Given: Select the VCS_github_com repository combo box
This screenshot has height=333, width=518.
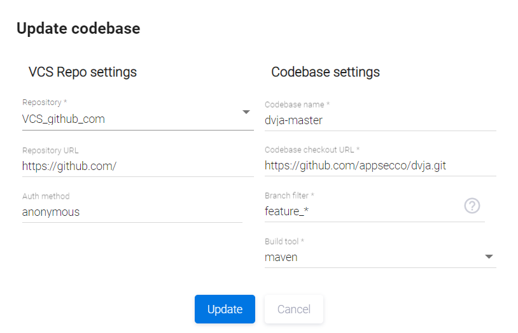Looking at the screenshot, I should pos(127,119).
